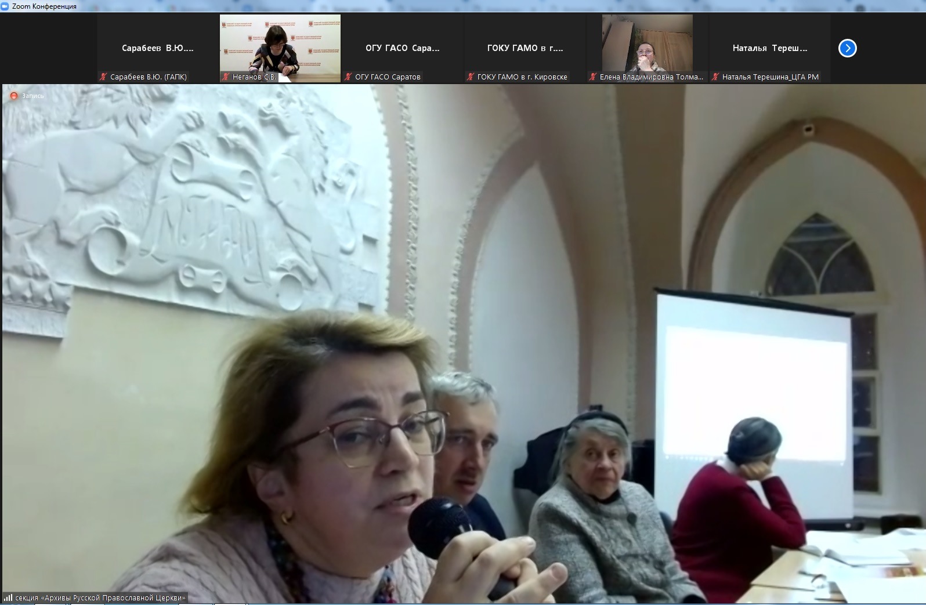Click the Запись recording label text

[x=33, y=96]
